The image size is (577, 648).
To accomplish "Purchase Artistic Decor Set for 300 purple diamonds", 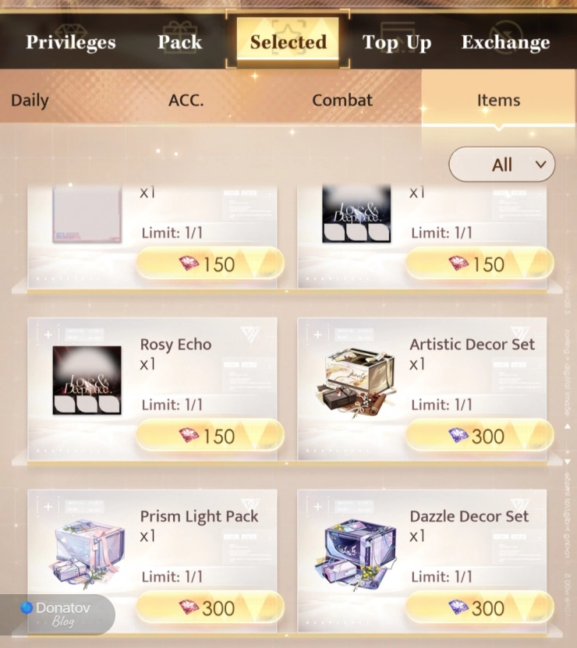I will [x=480, y=436].
